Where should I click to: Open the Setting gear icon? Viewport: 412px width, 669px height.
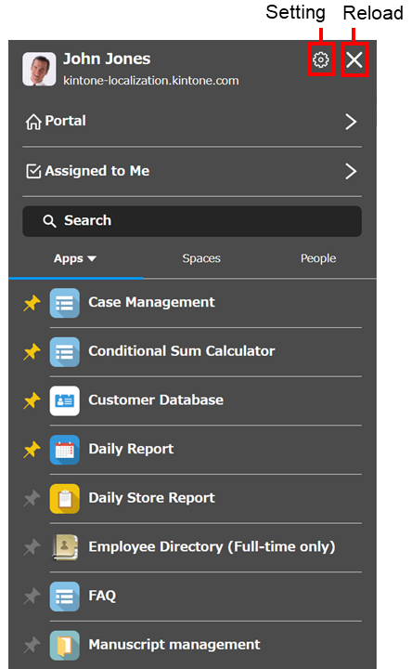(x=321, y=59)
